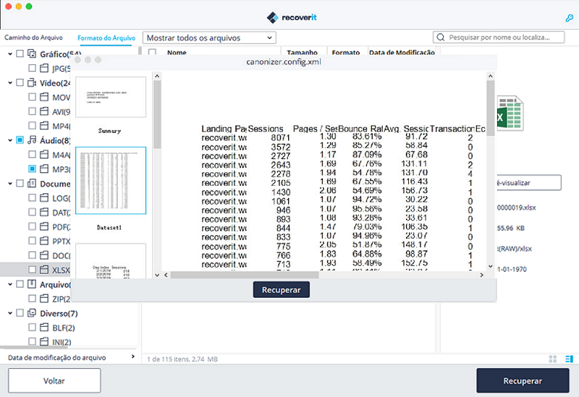Toggle the Áudio checkbox

click(20, 140)
